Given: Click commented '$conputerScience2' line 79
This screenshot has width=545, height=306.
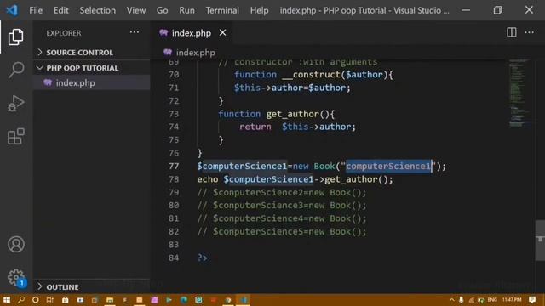Looking at the screenshot, I should coord(258,193).
